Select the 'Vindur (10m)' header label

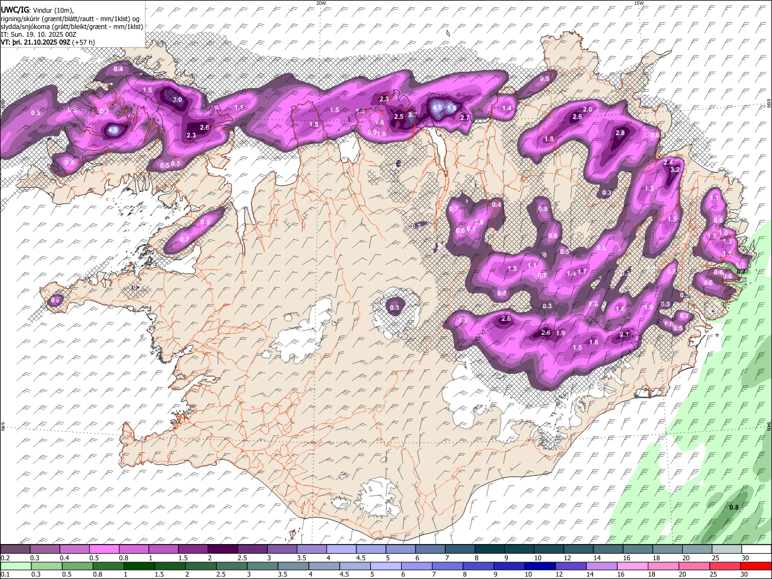(53, 10)
